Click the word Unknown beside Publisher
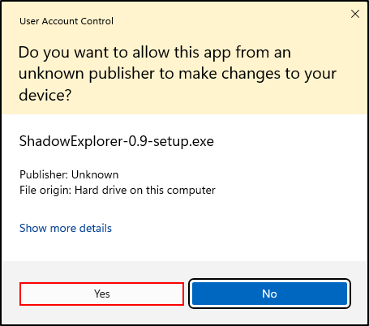 [95, 174]
